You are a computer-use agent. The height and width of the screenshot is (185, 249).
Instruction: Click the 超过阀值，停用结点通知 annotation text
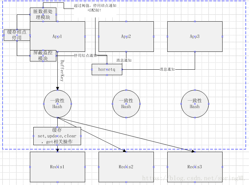(x=95, y=8)
